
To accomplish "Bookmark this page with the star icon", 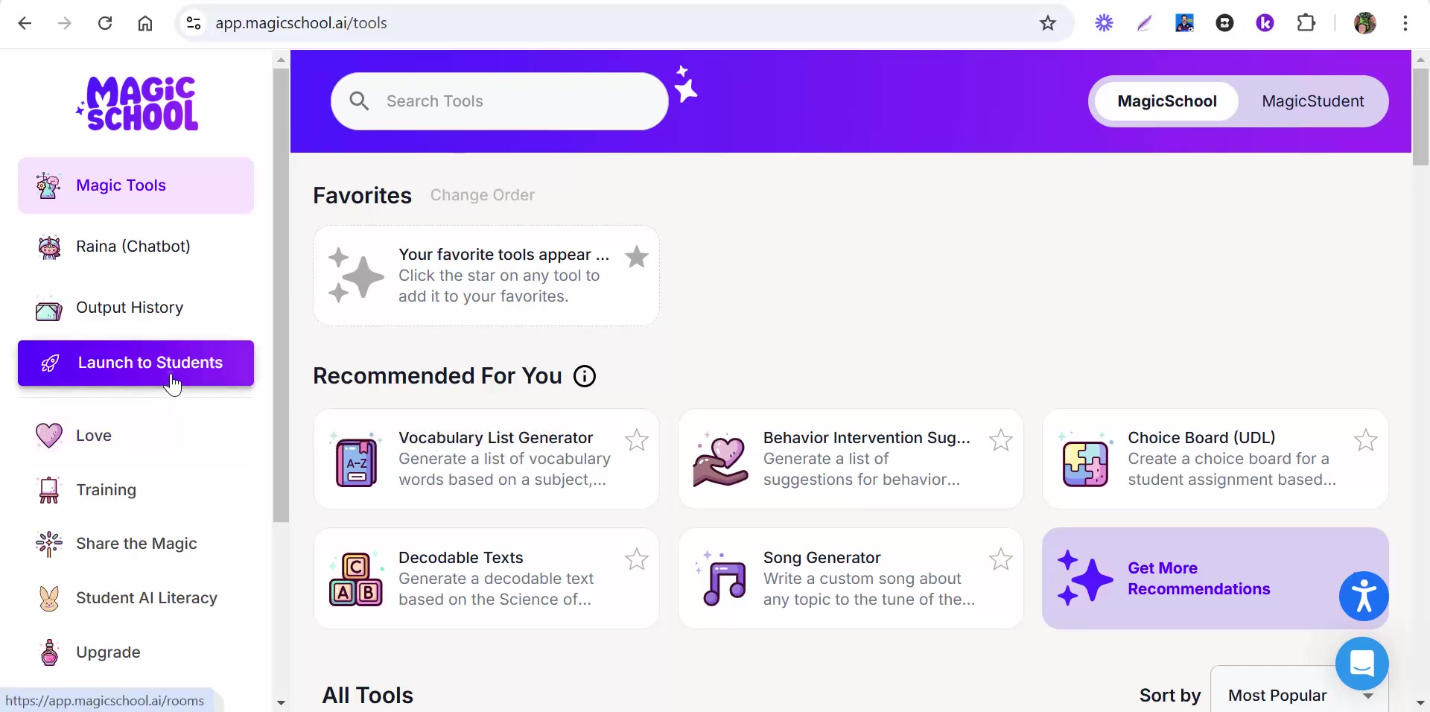I will coord(1048,23).
